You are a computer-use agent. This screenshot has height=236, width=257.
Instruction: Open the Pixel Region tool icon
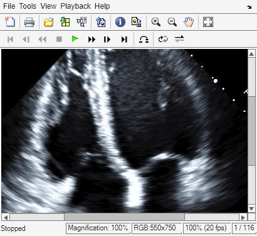click(x=137, y=22)
